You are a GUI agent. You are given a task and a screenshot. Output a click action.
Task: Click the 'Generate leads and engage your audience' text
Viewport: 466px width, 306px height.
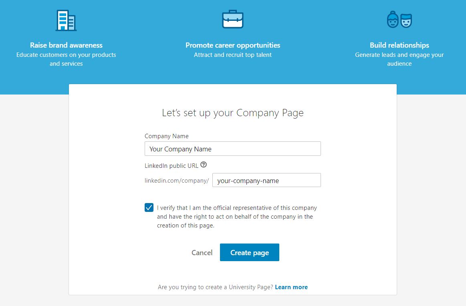399,59
